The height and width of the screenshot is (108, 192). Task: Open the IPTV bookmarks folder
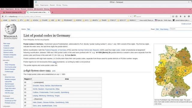(x=20, y=20)
